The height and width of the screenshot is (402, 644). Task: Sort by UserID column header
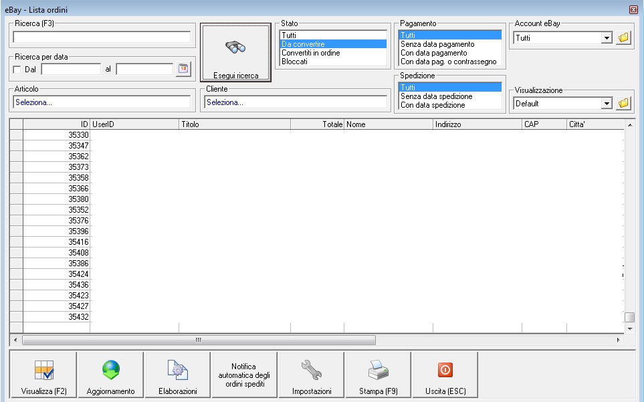click(134, 124)
